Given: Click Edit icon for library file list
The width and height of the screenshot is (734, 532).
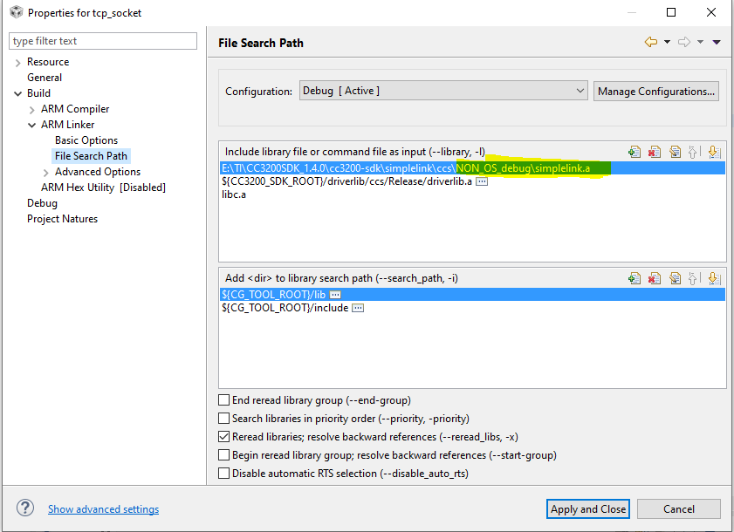Looking at the screenshot, I should click(675, 152).
